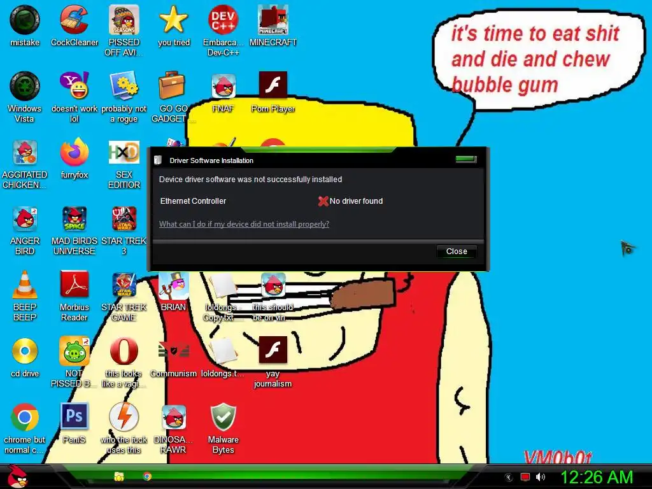The image size is (652, 489).
Task: Open the CockCleaner desktop icon
Action: [x=74, y=20]
